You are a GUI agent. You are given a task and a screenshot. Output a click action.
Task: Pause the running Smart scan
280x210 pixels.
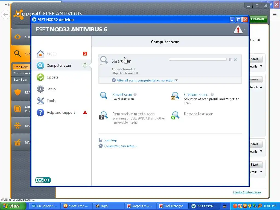point(230,60)
